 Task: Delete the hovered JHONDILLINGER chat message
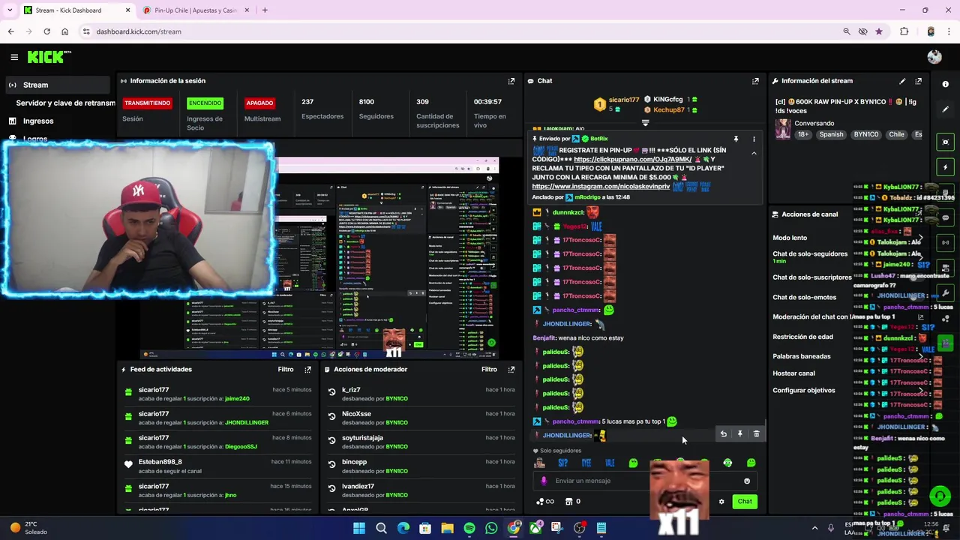(756, 434)
